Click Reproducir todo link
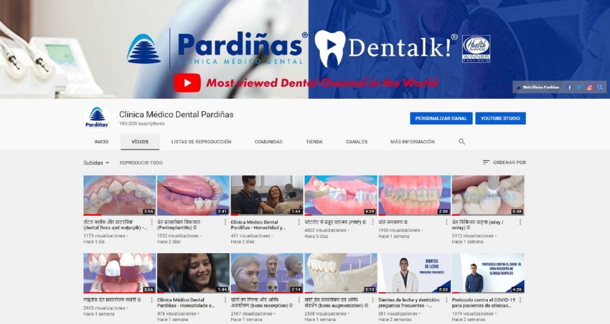 [x=141, y=162]
